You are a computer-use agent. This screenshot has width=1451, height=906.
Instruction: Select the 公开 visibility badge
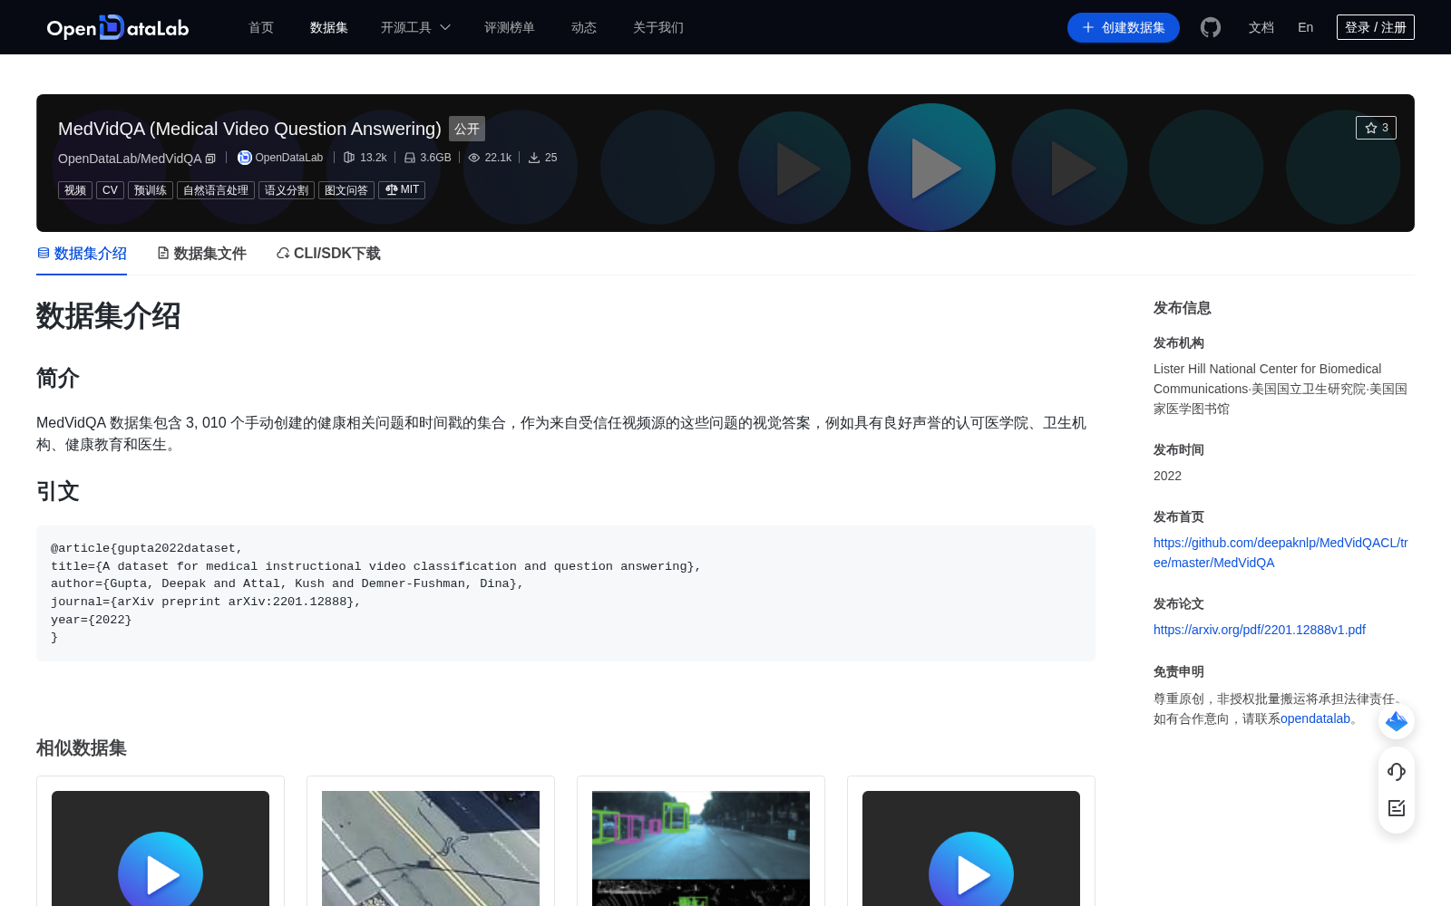pyautogui.click(x=467, y=129)
